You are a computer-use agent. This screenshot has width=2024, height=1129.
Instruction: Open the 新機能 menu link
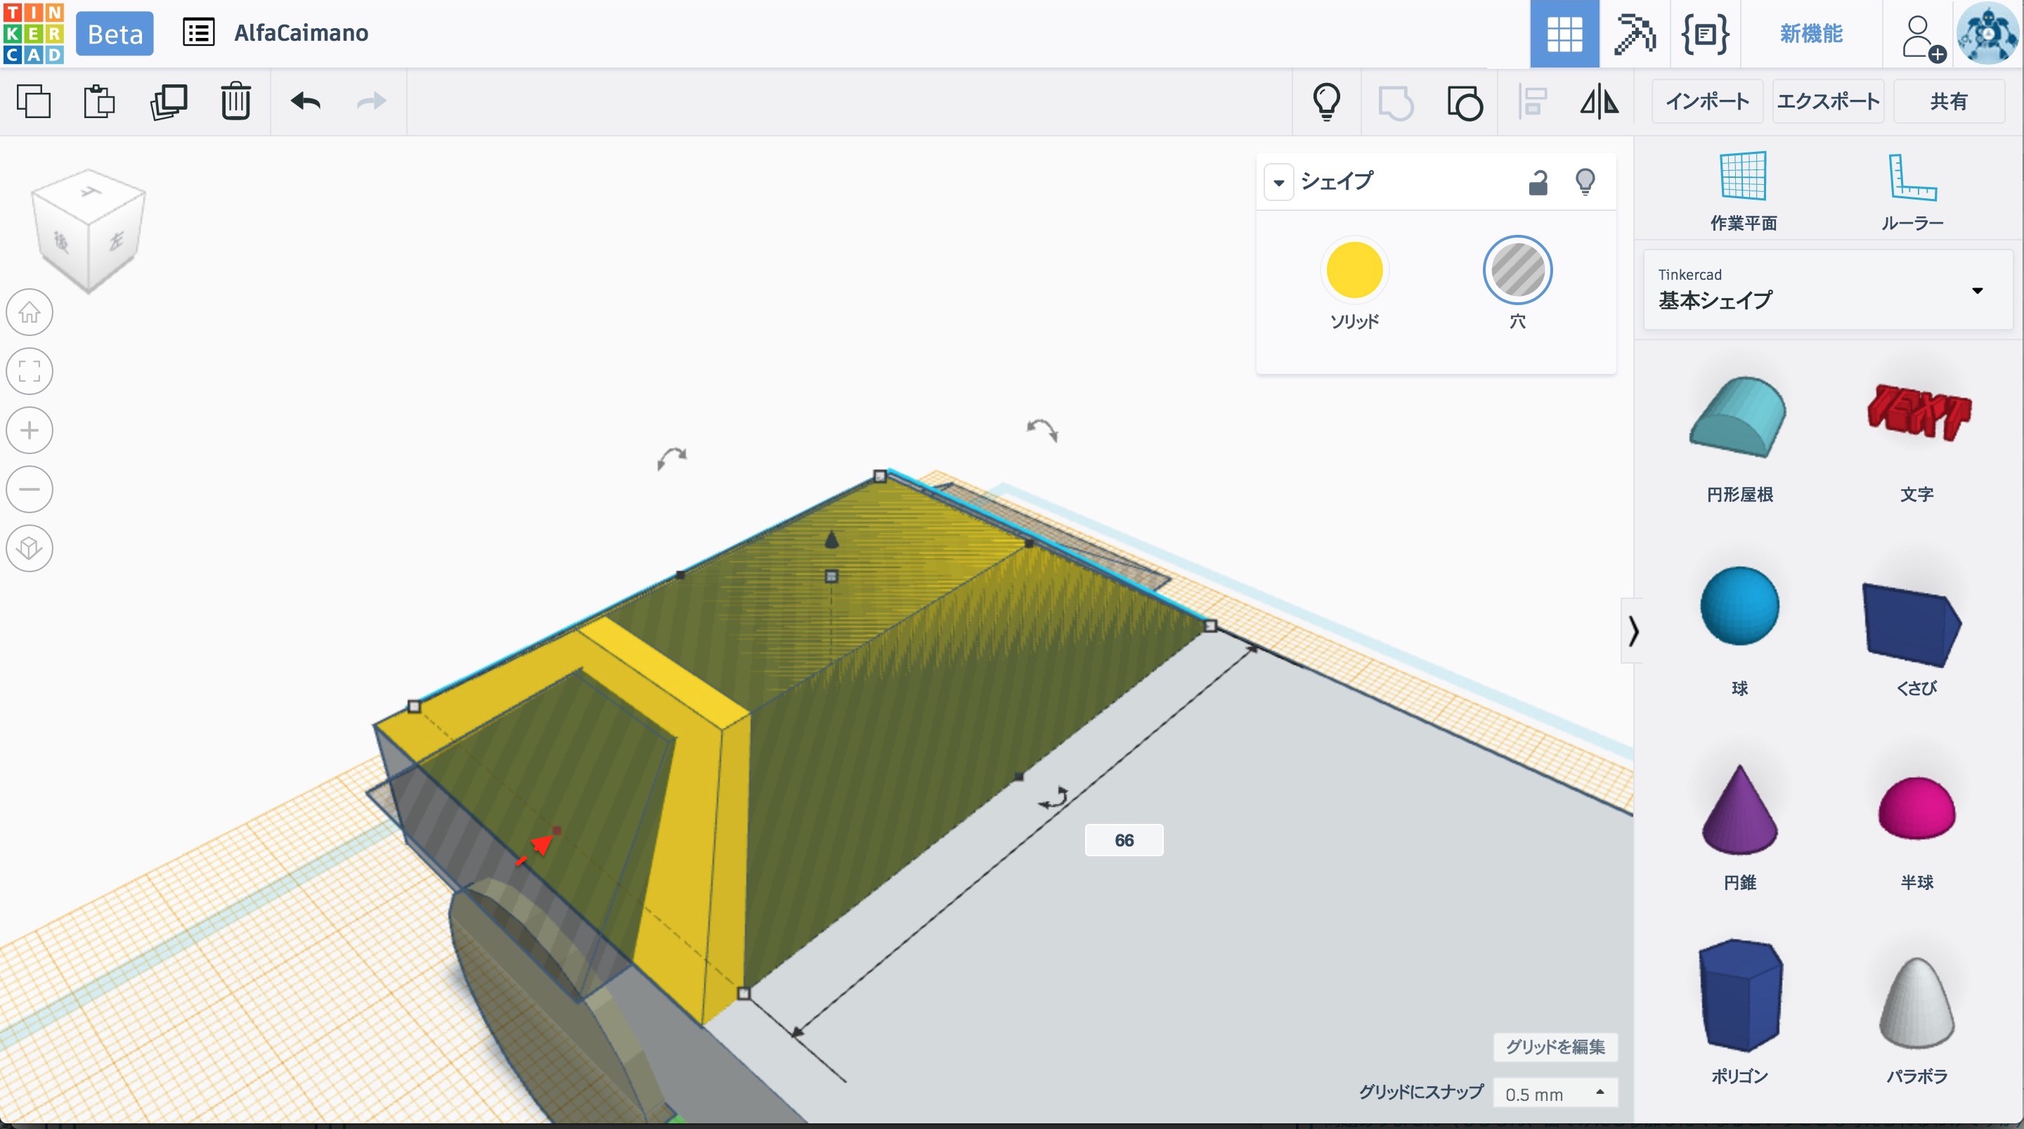pyautogui.click(x=1811, y=34)
